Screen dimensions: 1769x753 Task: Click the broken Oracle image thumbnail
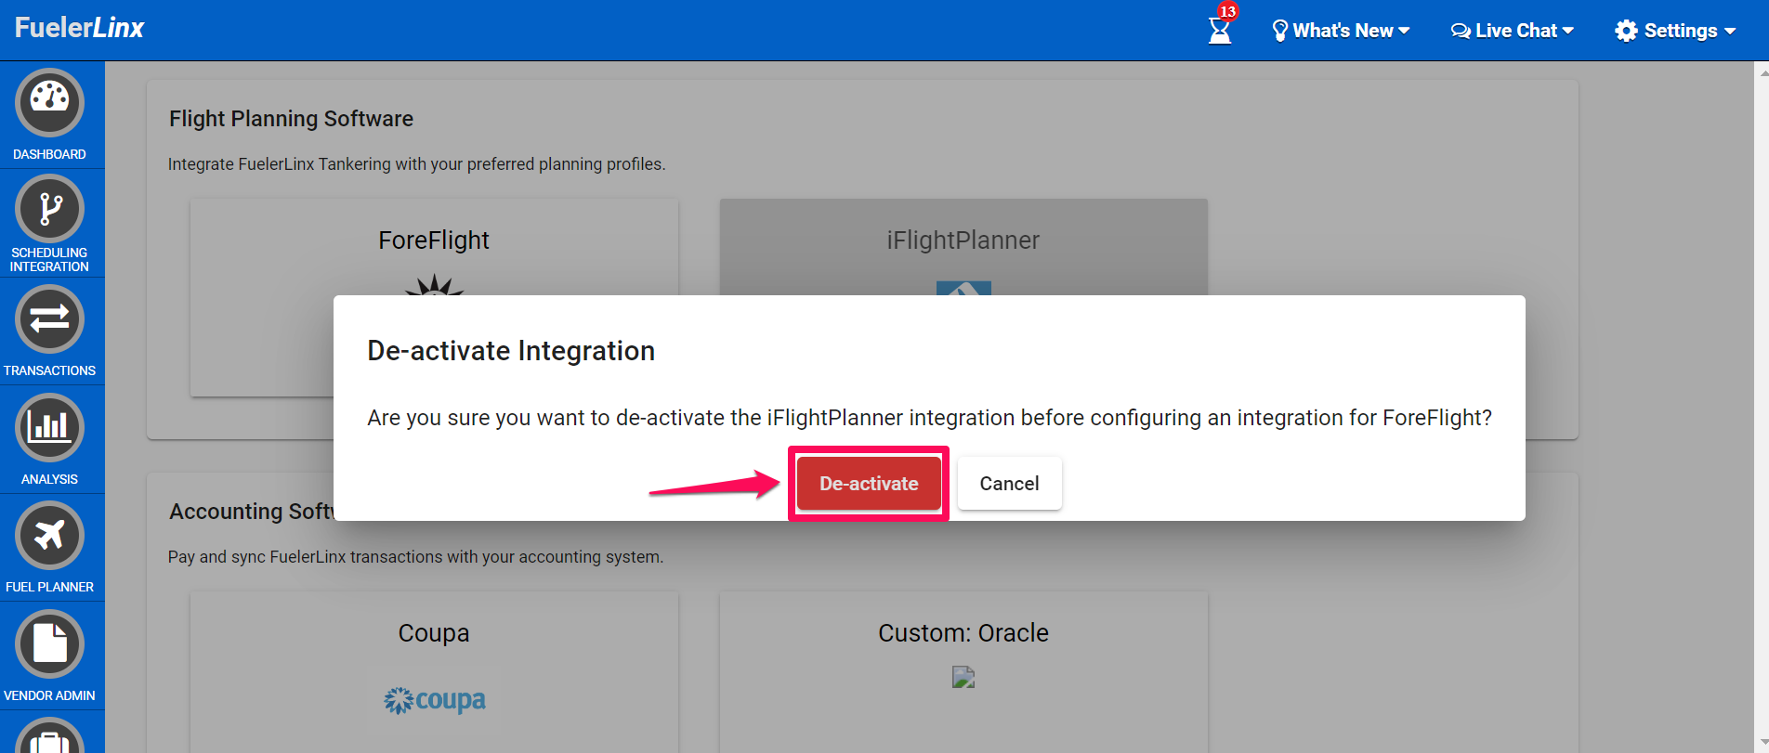pyautogui.click(x=963, y=677)
